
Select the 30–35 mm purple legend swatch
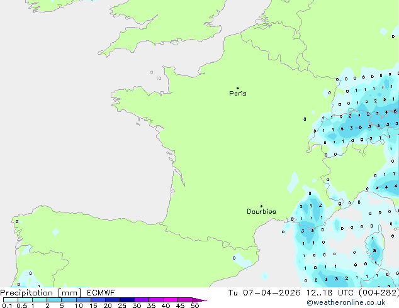(141, 300)
